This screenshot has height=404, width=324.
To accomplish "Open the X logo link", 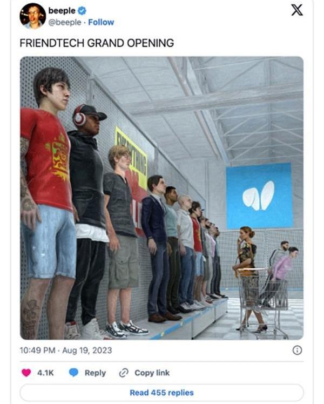I will coord(296,10).
